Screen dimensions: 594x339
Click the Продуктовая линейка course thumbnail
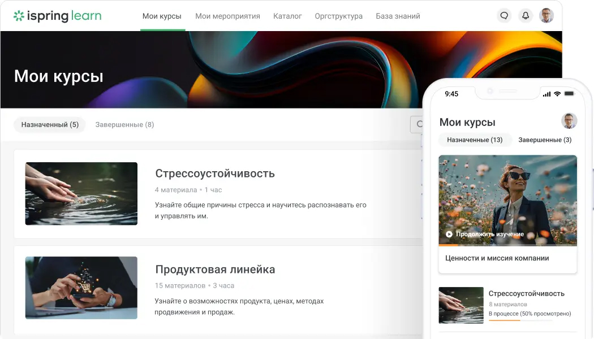pos(81,288)
